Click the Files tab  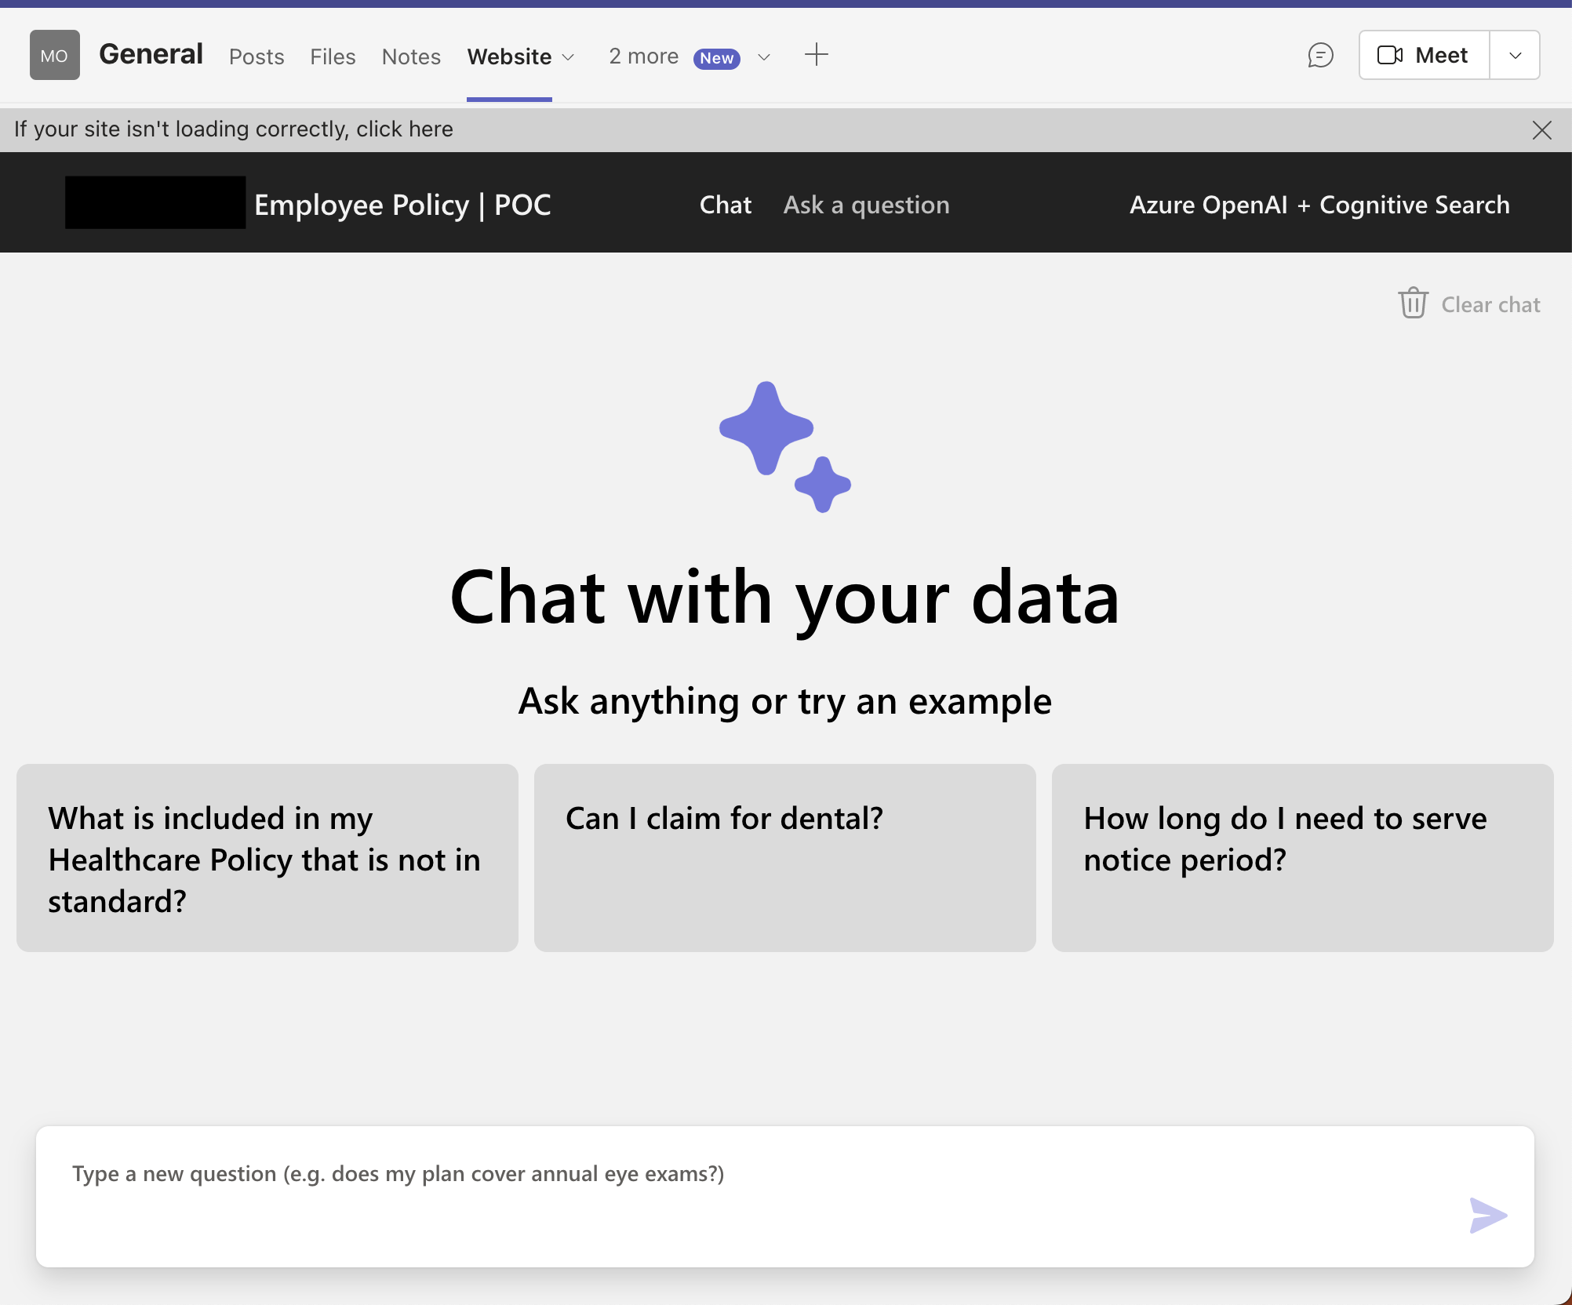coord(333,55)
